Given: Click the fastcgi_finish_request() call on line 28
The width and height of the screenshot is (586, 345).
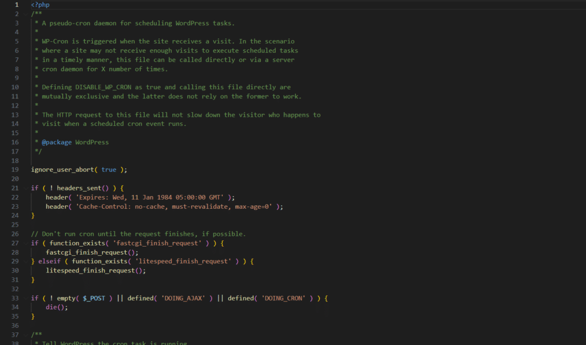Looking at the screenshot, I should tap(92, 252).
